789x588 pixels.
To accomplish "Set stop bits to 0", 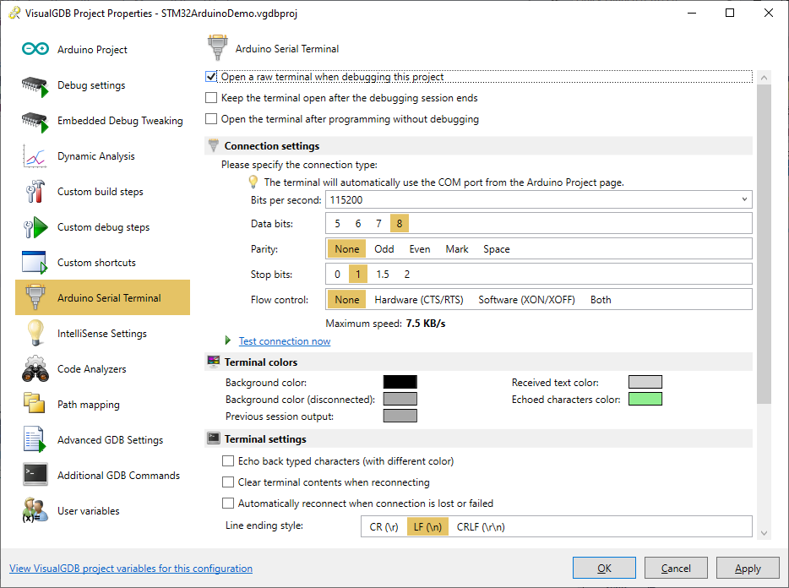I will coord(337,275).
